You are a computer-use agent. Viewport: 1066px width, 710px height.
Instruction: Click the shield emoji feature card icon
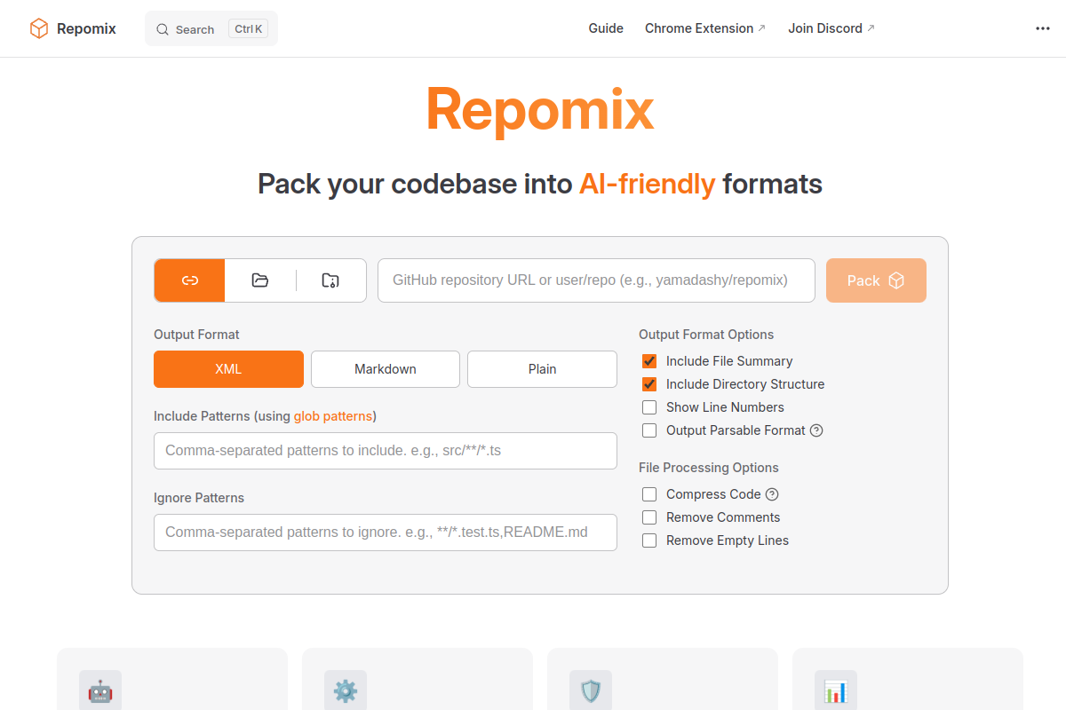click(591, 691)
